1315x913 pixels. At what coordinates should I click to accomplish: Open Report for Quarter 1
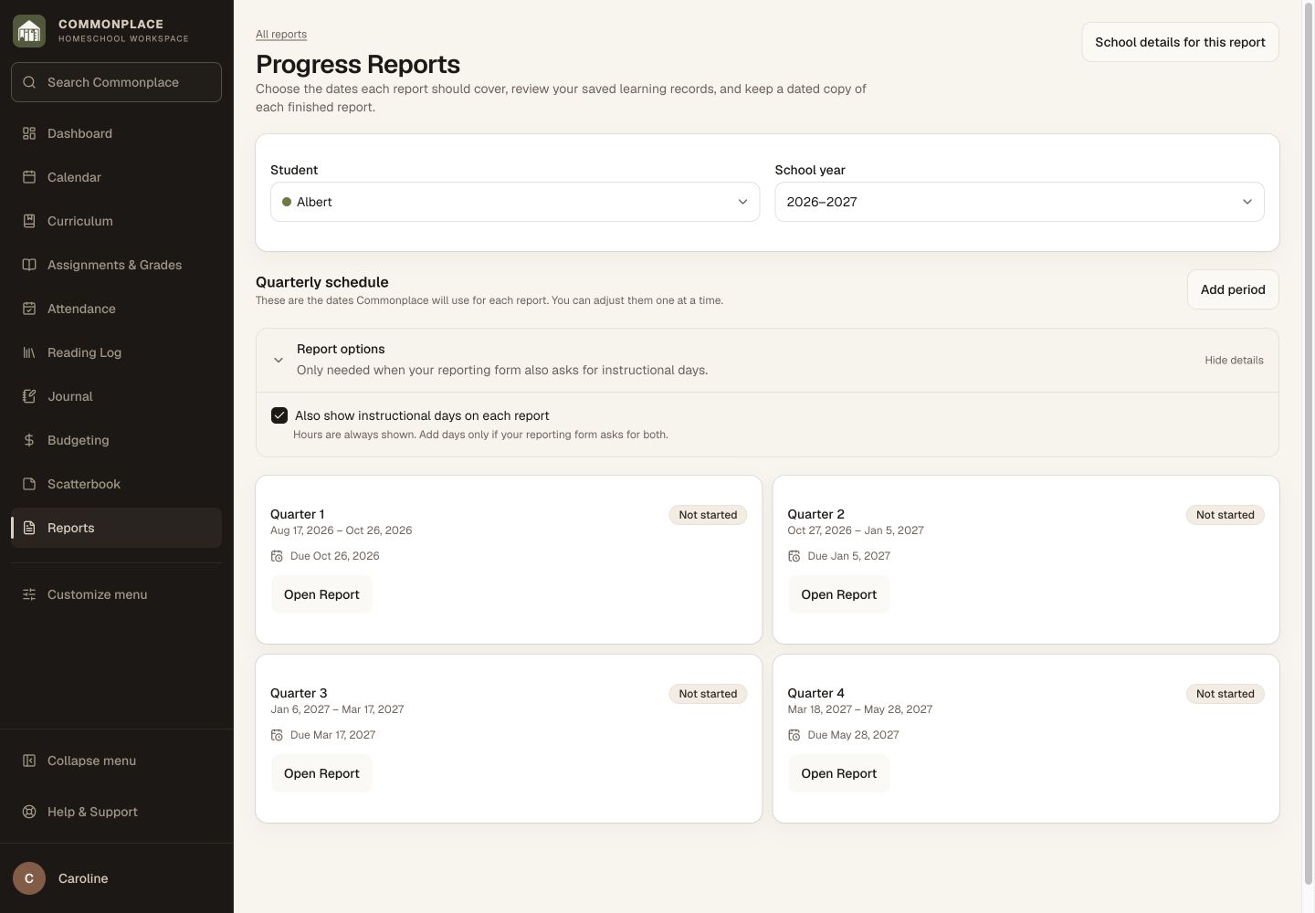tap(321, 594)
